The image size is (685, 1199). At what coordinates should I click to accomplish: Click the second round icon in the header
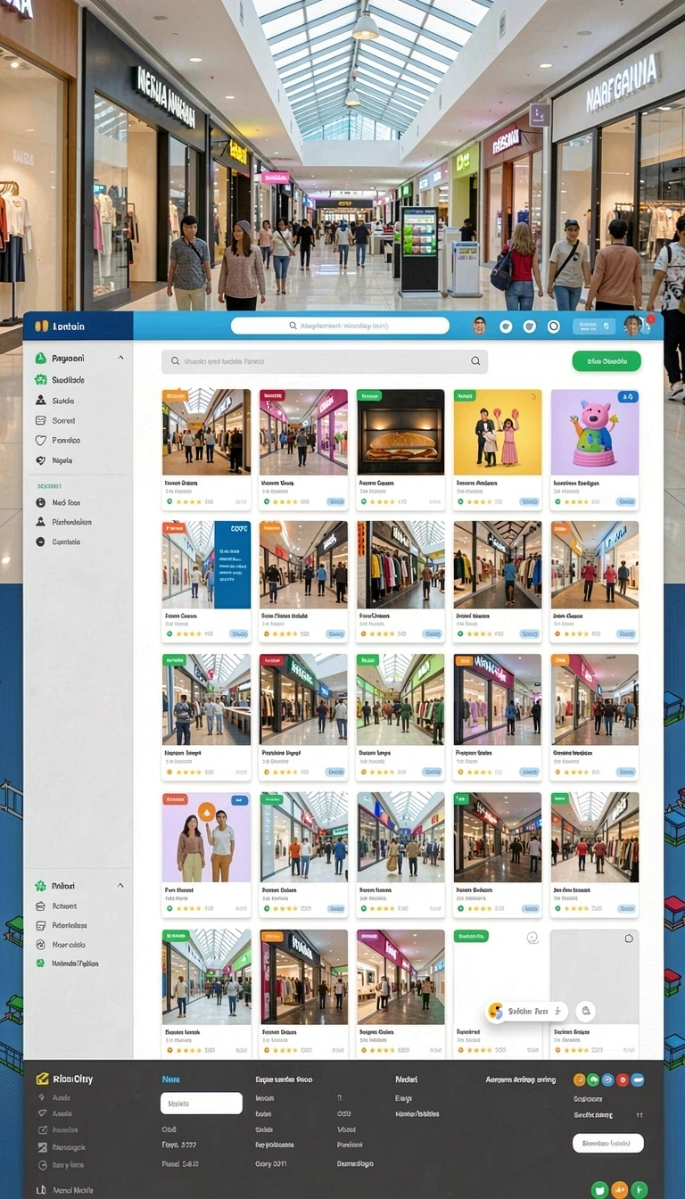pyautogui.click(x=529, y=327)
